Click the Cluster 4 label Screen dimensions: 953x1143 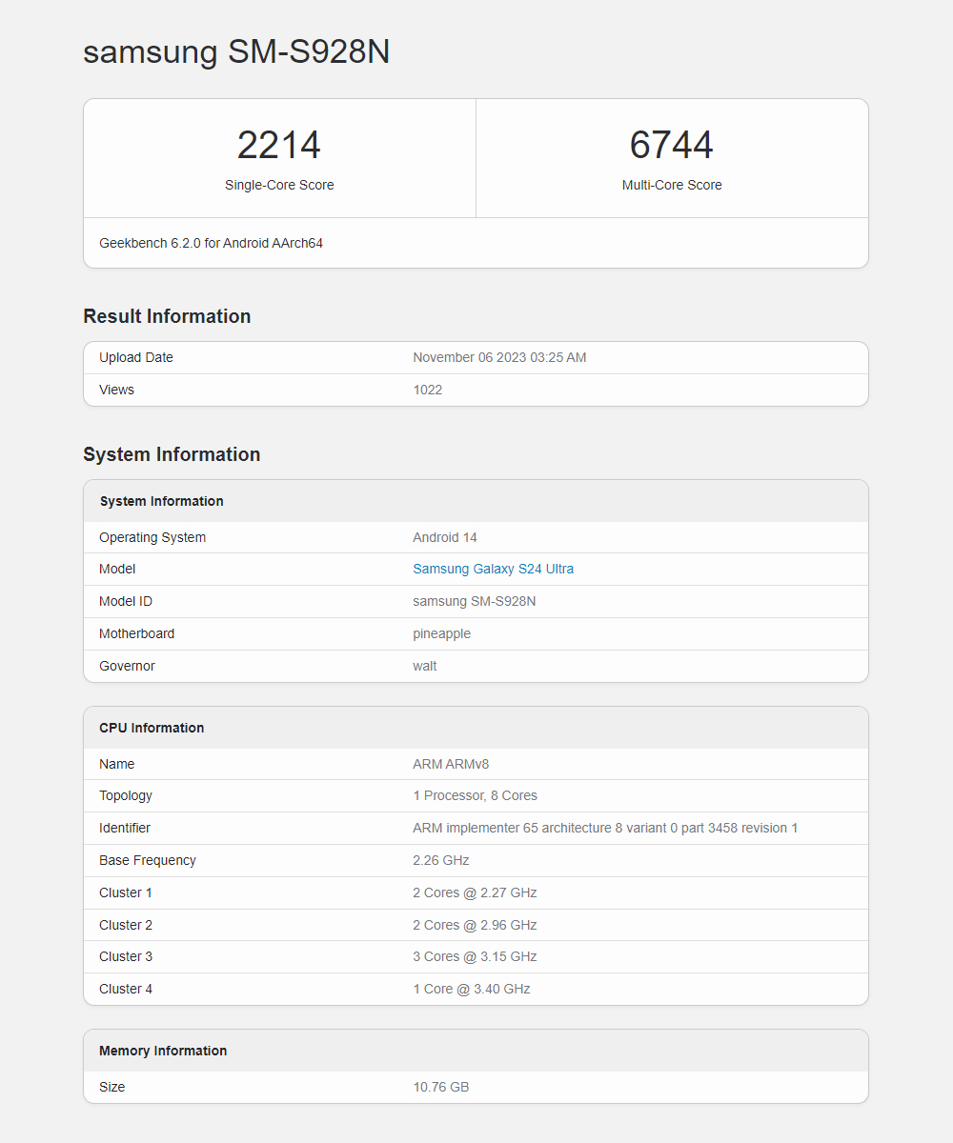coord(126,989)
